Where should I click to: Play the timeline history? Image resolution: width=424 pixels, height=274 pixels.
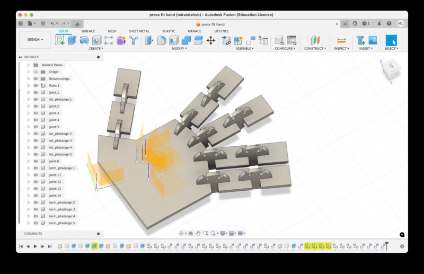(36, 246)
